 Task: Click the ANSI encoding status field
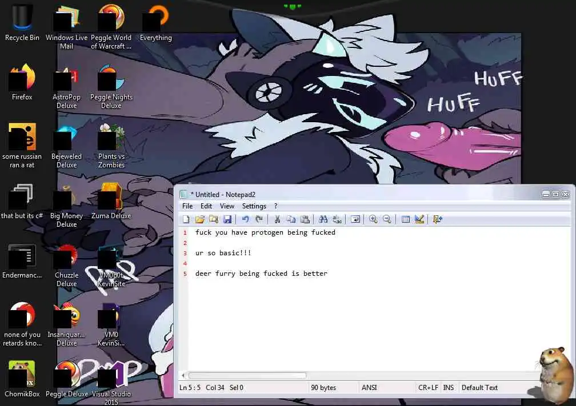click(369, 388)
